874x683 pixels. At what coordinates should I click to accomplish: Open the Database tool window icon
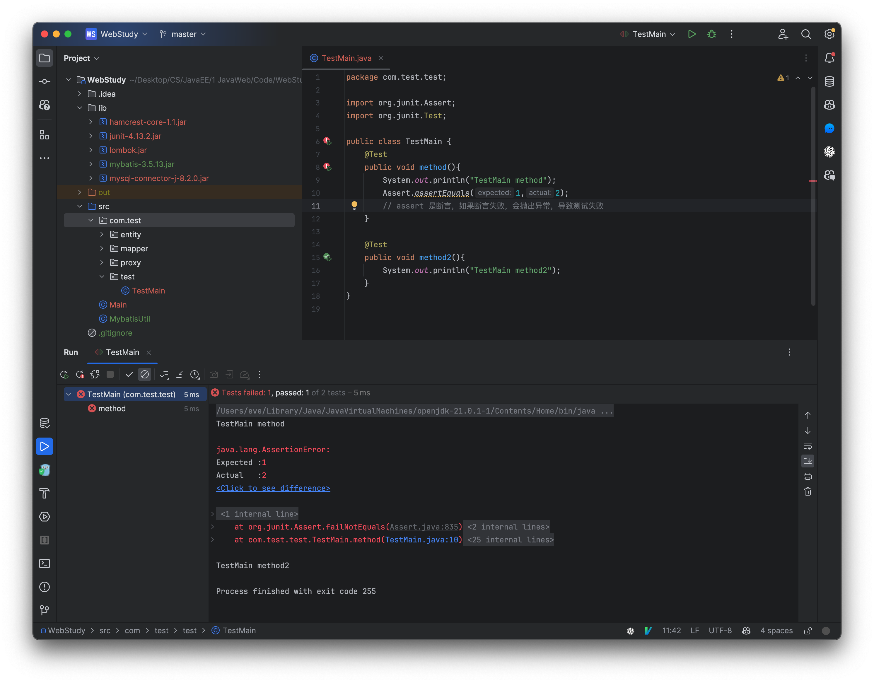(x=829, y=82)
